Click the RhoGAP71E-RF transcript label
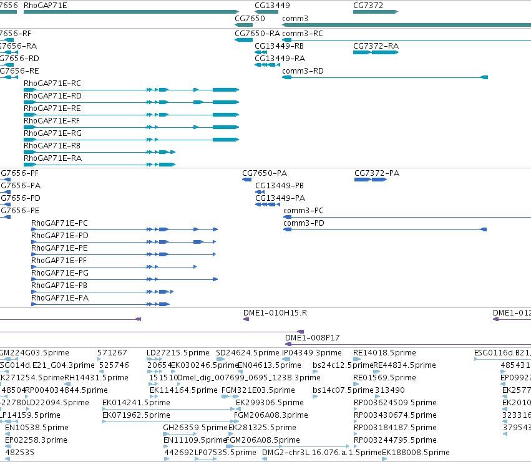The image size is (531, 462). pyautogui.click(x=51, y=121)
